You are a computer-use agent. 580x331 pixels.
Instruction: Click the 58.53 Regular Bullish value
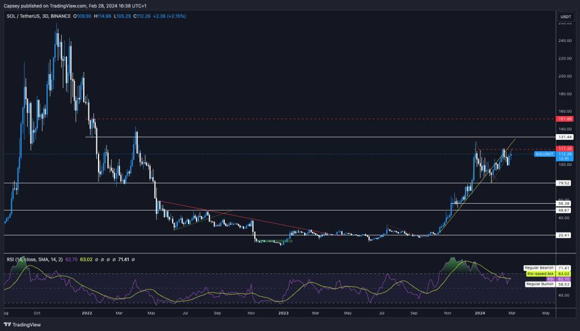tap(564, 285)
